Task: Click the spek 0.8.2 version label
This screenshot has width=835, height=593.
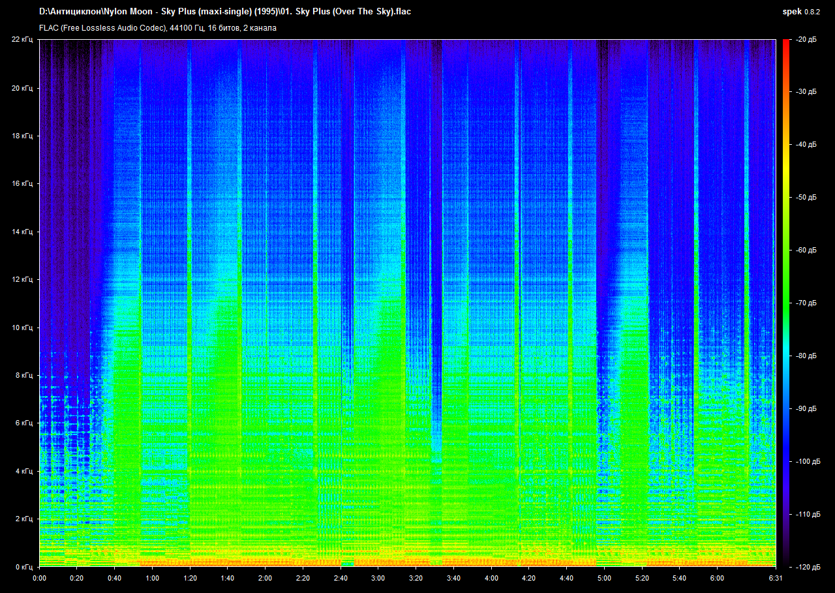Action: point(800,12)
